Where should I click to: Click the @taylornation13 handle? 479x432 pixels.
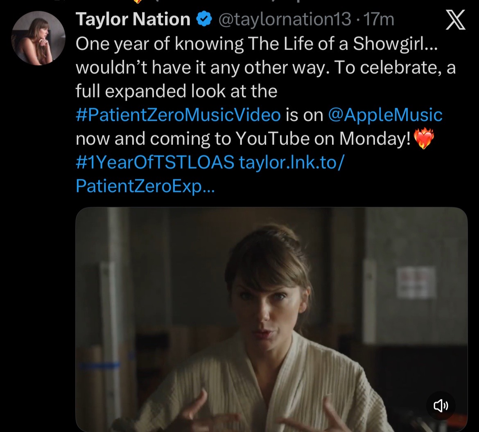pos(285,19)
